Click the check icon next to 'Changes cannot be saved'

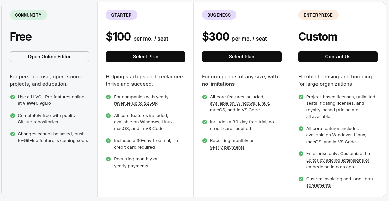13,134
